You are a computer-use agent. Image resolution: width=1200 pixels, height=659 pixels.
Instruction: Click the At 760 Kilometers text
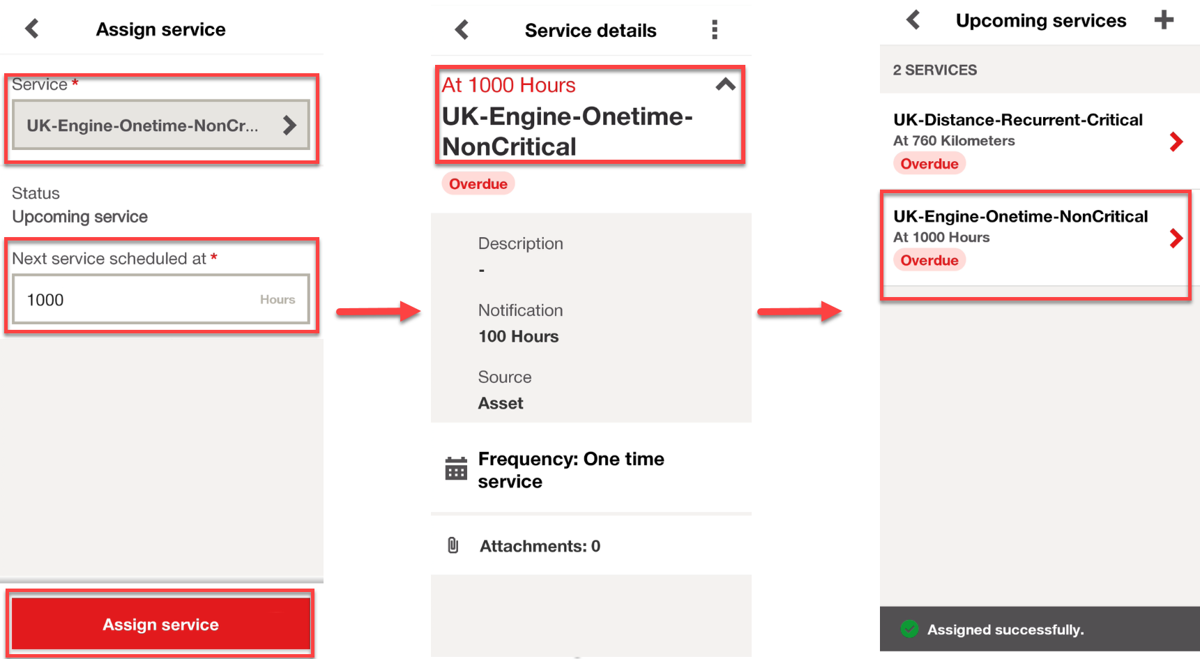click(x=954, y=141)
